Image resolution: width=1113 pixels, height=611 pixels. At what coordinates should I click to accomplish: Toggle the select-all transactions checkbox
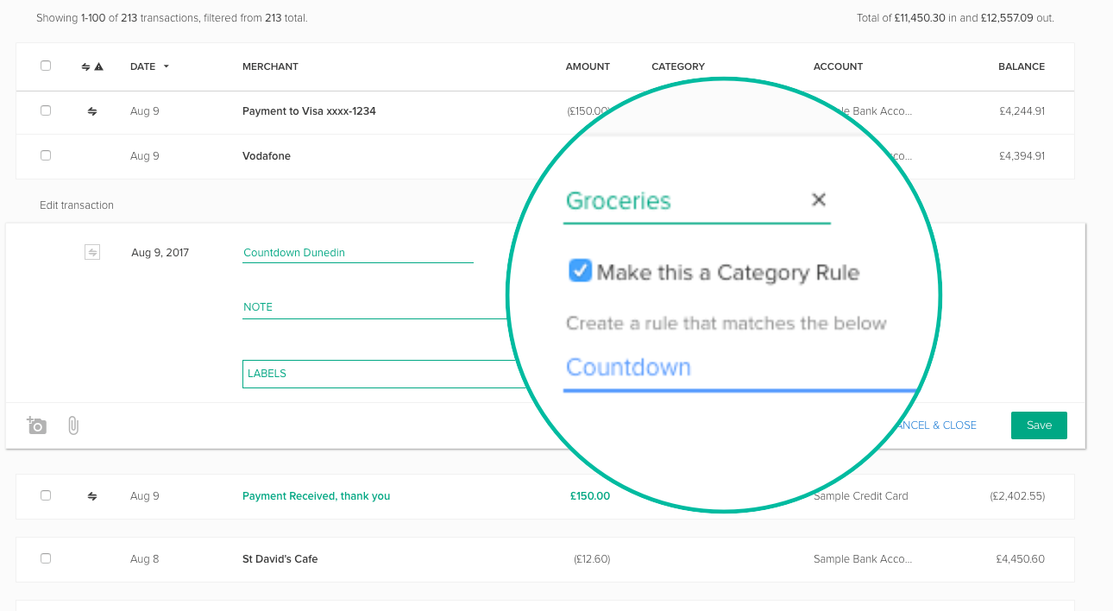point(46,66)
